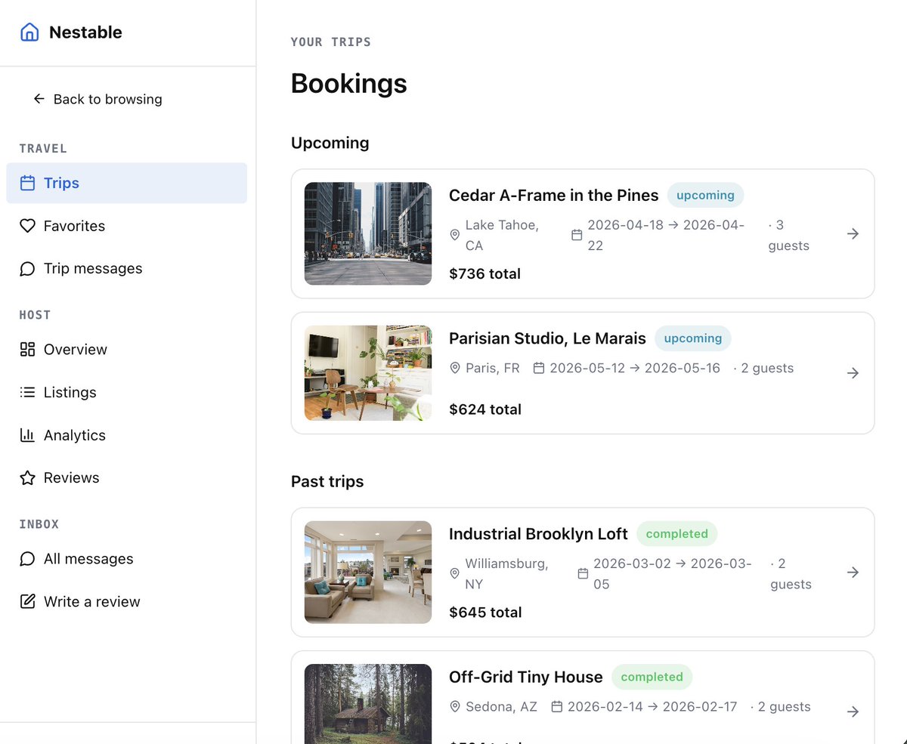Open the Cedar A-Frame in the Pines booking
The width and height of the screenshot is (907, 744).
[x=583, y=233]
